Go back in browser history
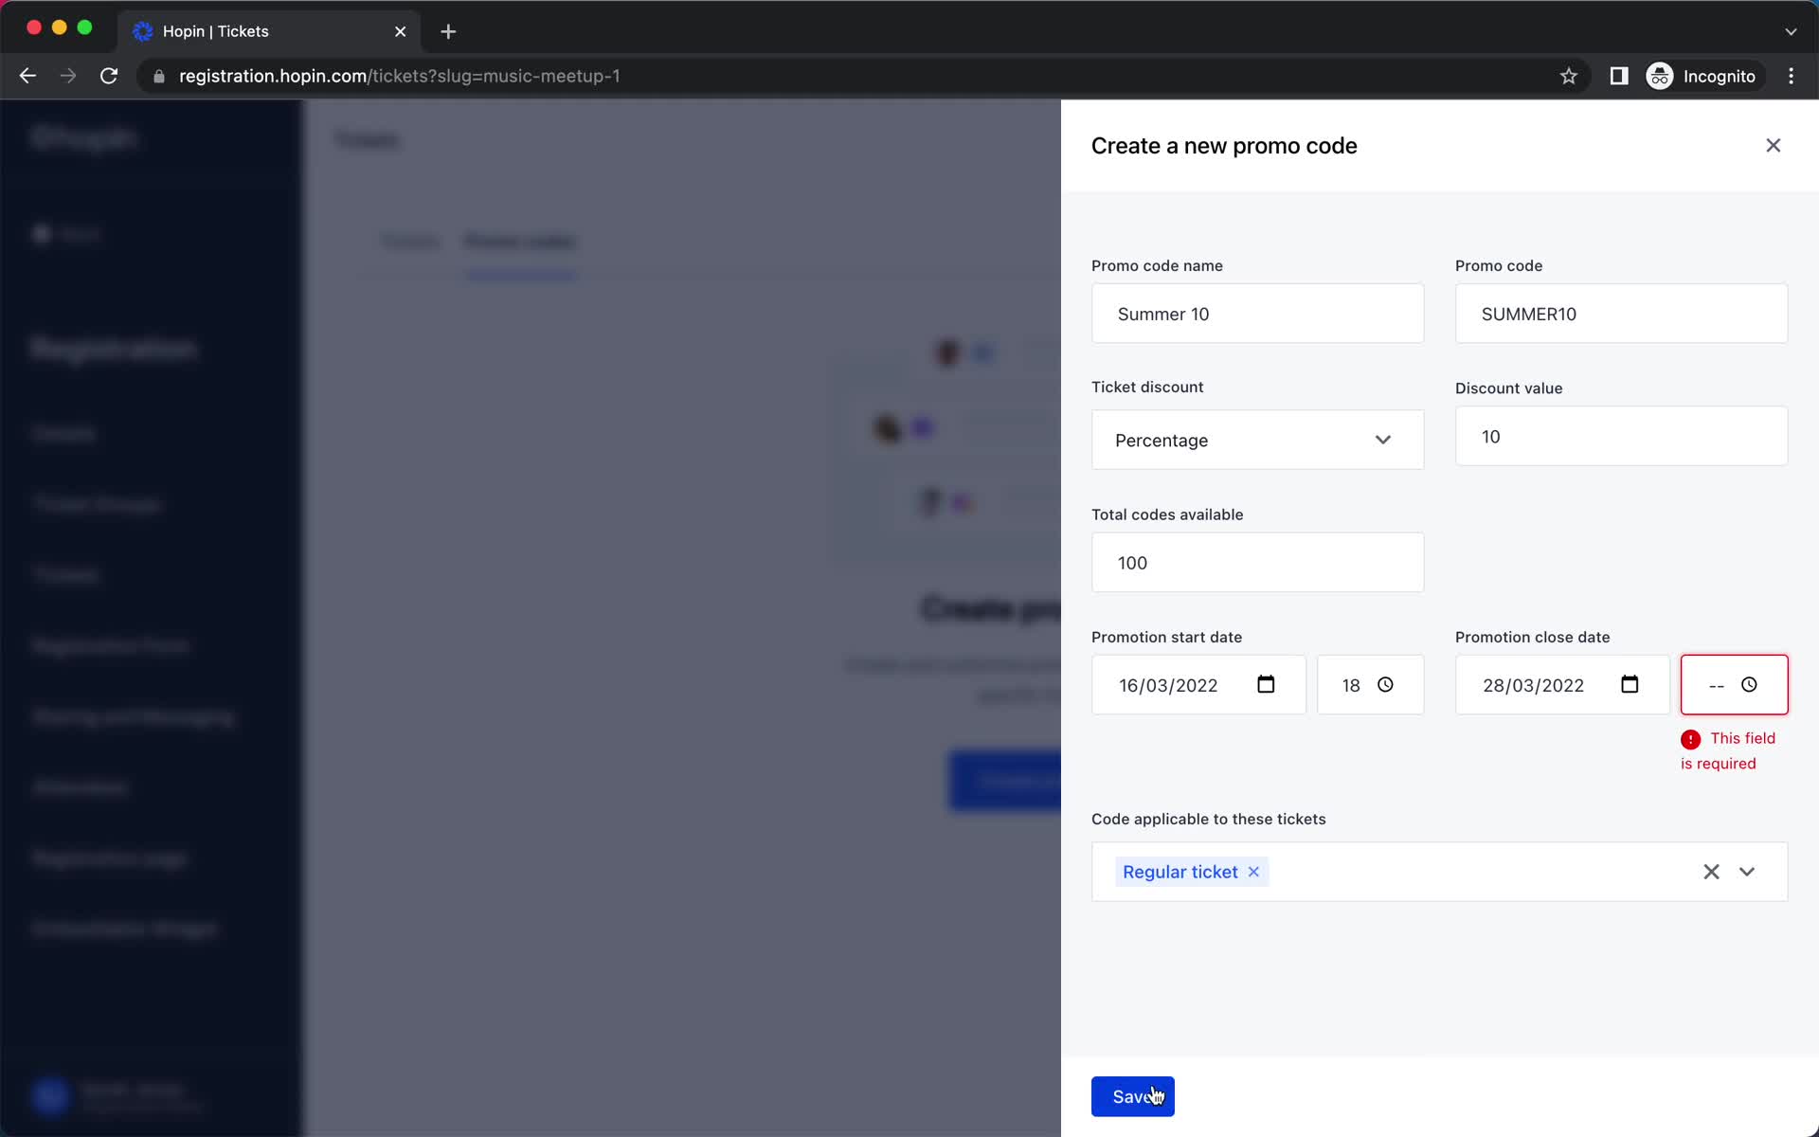This screenshot has width=1819, height=1137. [27, 76]
